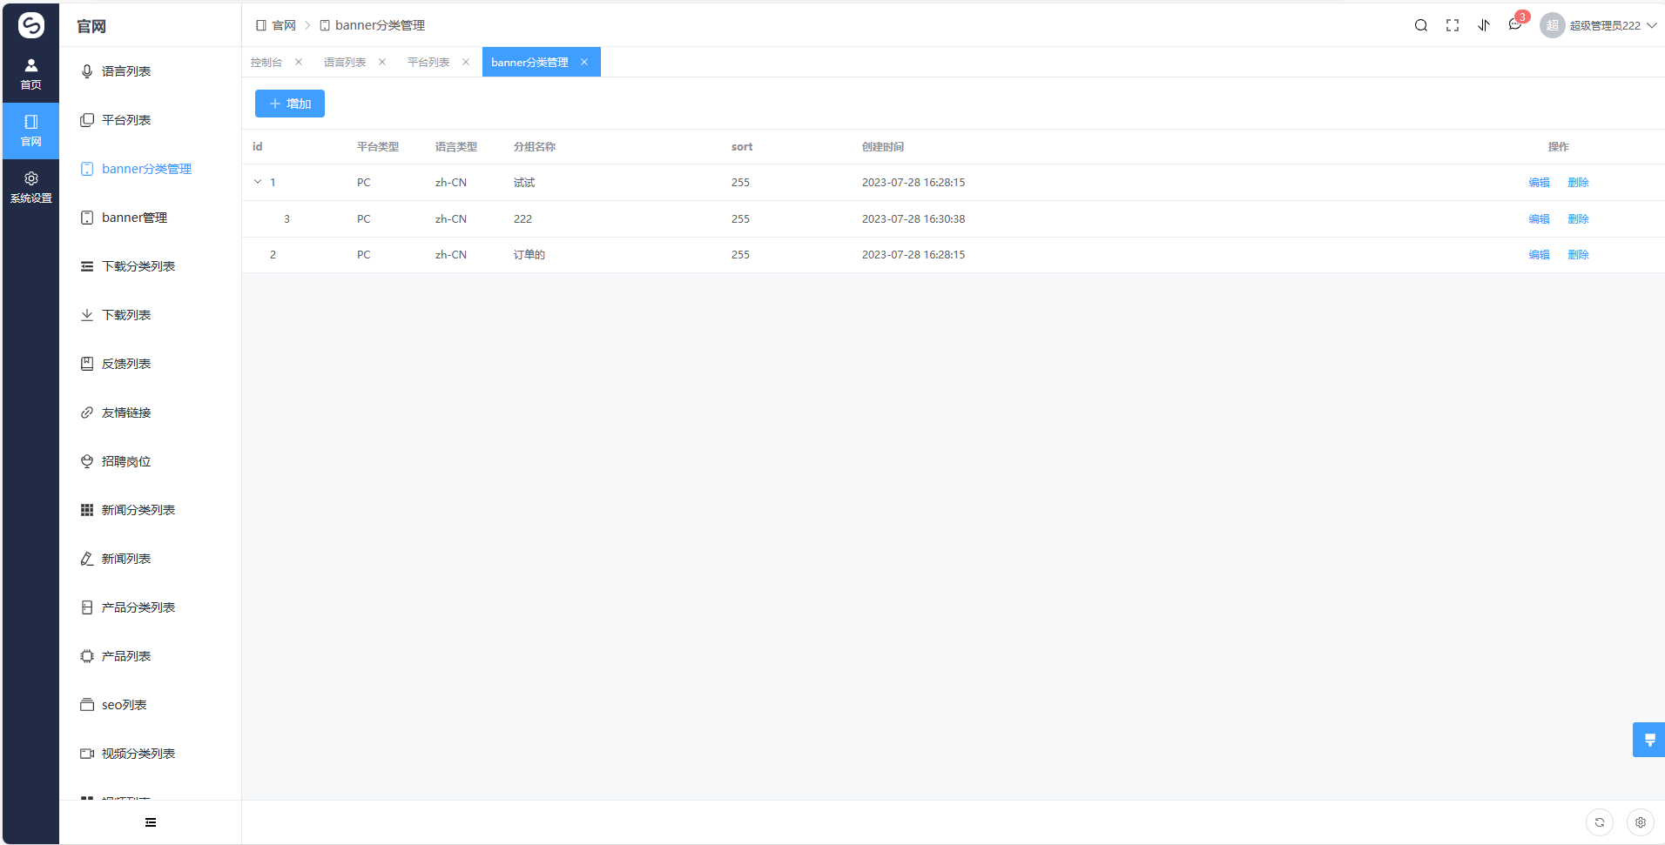Click the font-size icon in header
Viewport: 1665px width, 845px height.
(x=1484, y=25)
